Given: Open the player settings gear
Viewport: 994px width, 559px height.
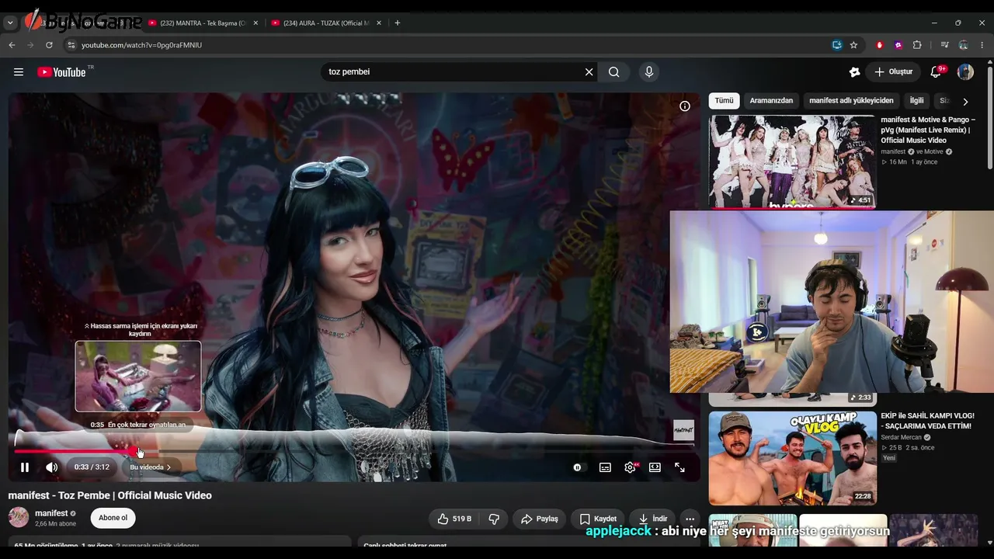Looking at the screenshot, I should coord(630,467).
